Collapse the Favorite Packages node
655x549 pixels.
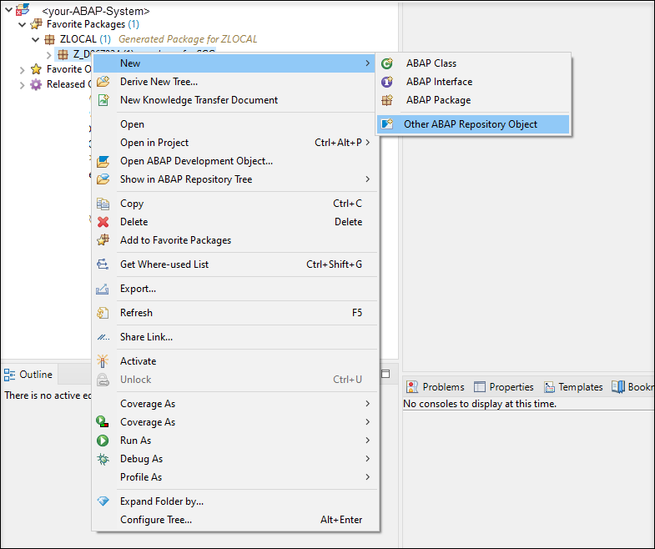click(23, 25)
